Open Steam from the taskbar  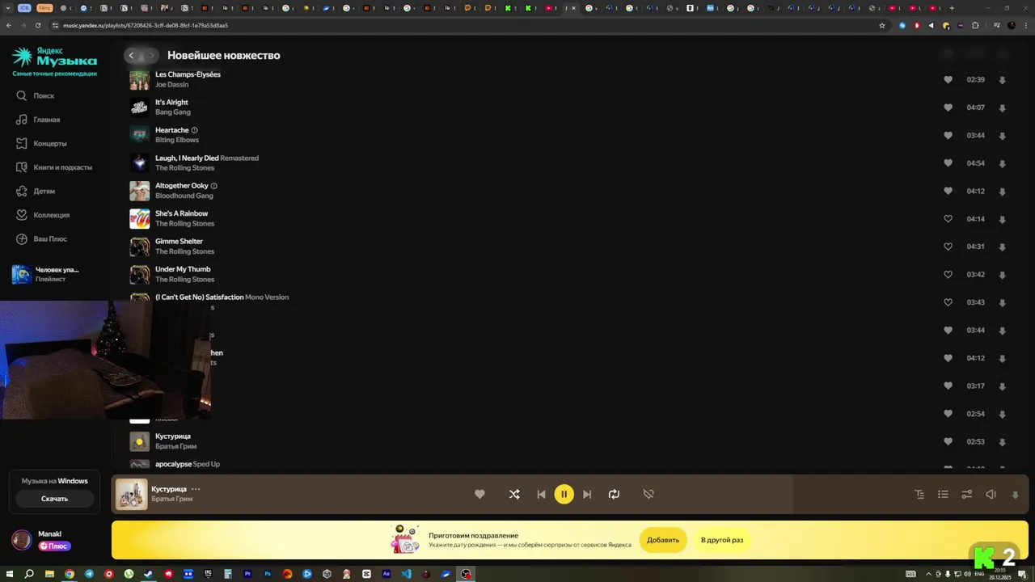tap(149, 574)
